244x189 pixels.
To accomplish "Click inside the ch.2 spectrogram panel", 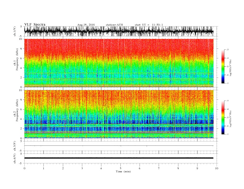I will pos(119,114).
